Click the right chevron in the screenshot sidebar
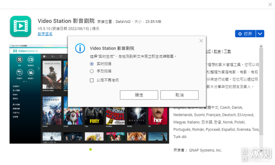The image size is (275, 165). coord(39,69)
